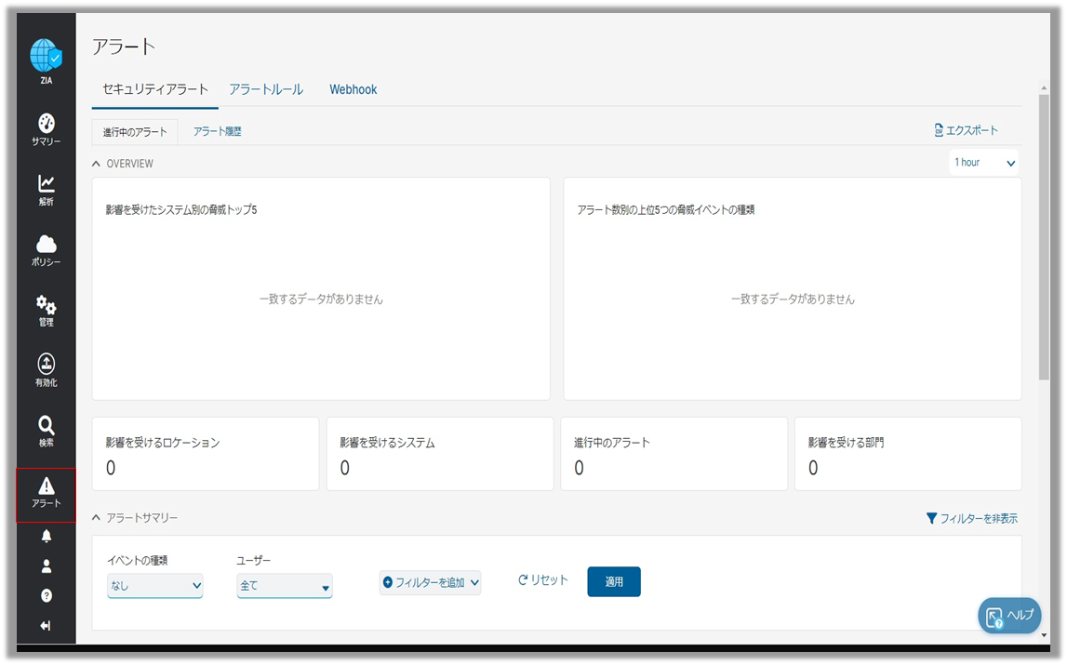The height and width of the screenshot is (665, 1067).
Task: Open the user profile icon in sidebar
Action: [x=47, y=566]
